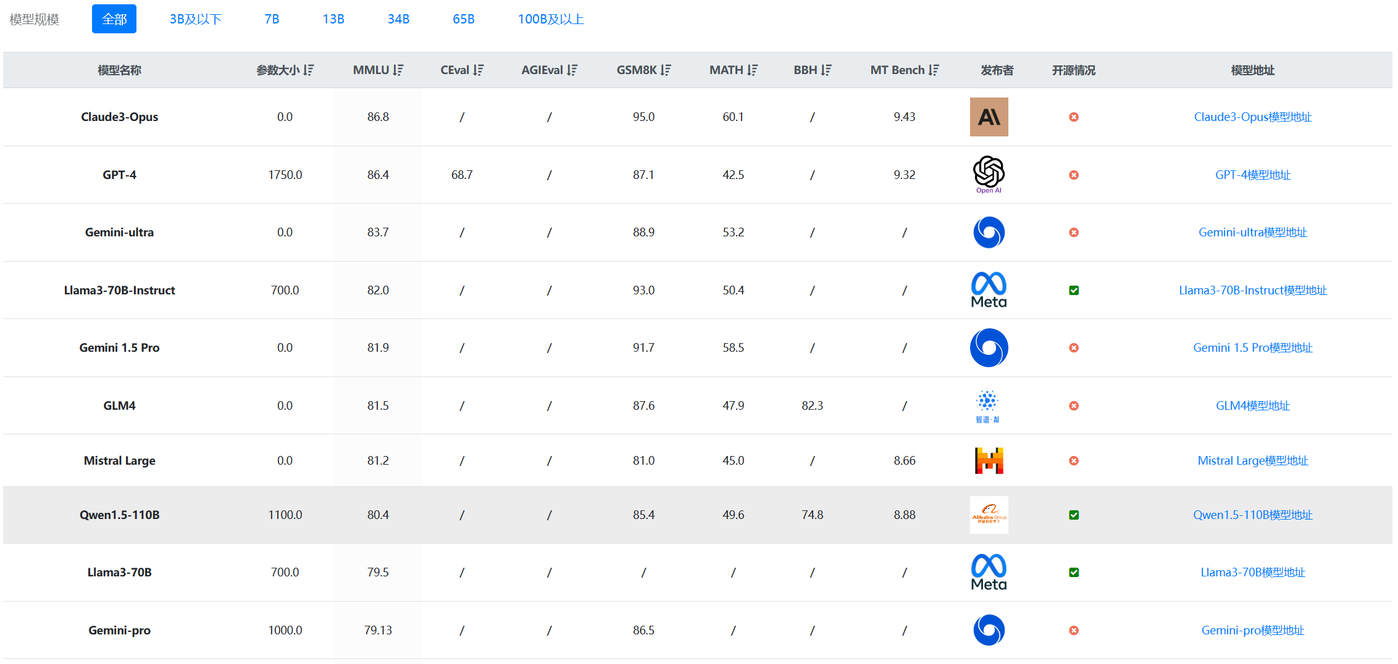Select the 全部 model size filter

coord(114,19)
